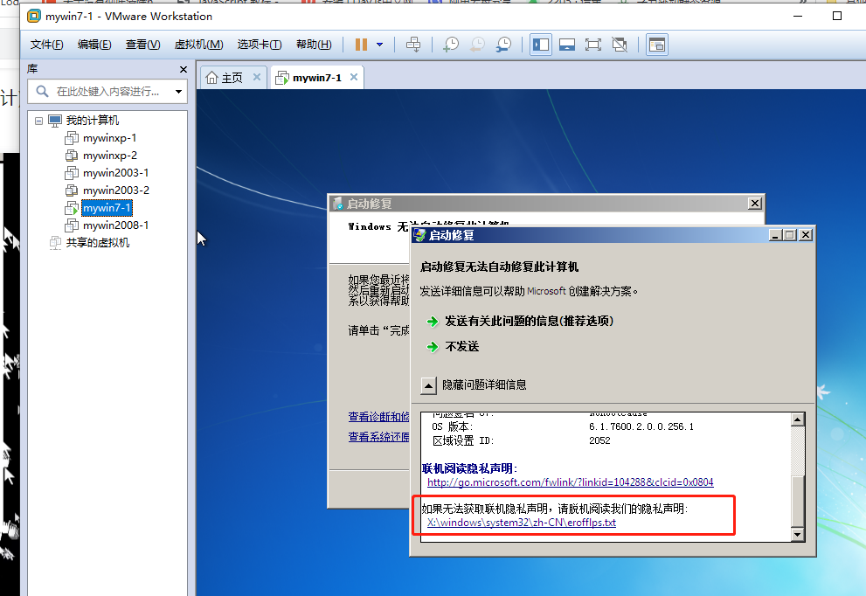
Task: Close the front 启动修复 dialog
Action: pyautogui.click(x=806, y=235)
